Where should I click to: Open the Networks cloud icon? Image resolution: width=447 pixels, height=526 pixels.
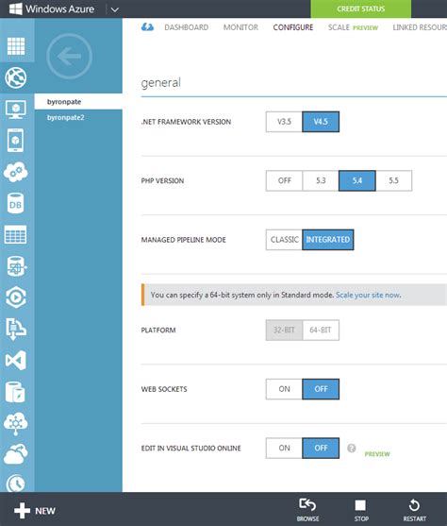pyautogui.click(x=15, y=424)
